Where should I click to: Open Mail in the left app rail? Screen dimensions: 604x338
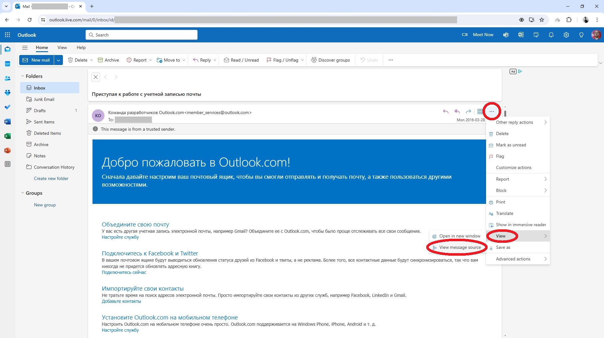(8, 49)
